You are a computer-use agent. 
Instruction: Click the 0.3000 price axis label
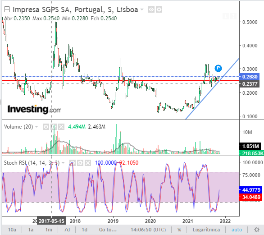[250, 69]
